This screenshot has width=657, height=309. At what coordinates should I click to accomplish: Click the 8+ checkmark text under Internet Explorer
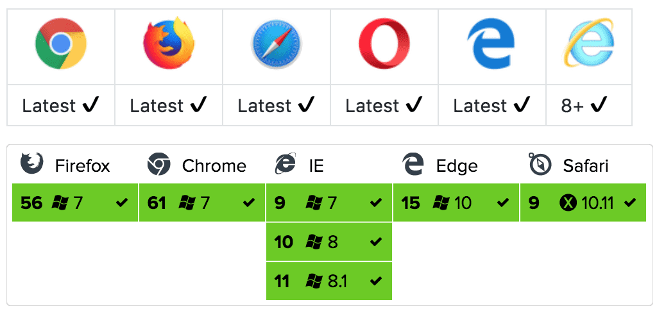tap(584, 106)
